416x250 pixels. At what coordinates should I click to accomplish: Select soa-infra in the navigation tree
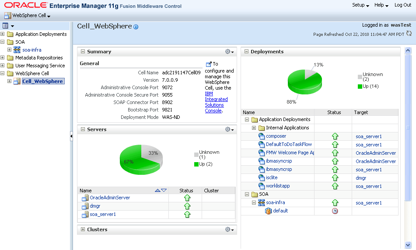[32, 50]
